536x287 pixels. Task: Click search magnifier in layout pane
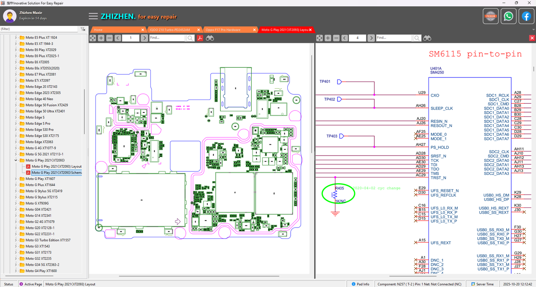(191, 38)
